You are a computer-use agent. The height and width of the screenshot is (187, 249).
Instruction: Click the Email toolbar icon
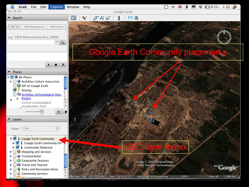130,18
